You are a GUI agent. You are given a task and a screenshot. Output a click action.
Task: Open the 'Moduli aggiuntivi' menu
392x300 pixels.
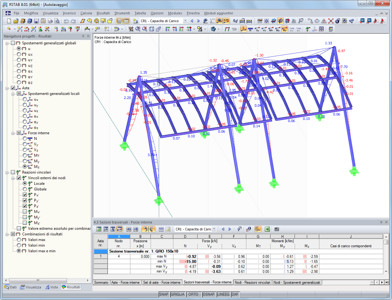point(218,13)
